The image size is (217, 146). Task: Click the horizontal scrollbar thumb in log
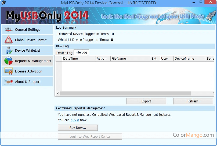[125, 94]
